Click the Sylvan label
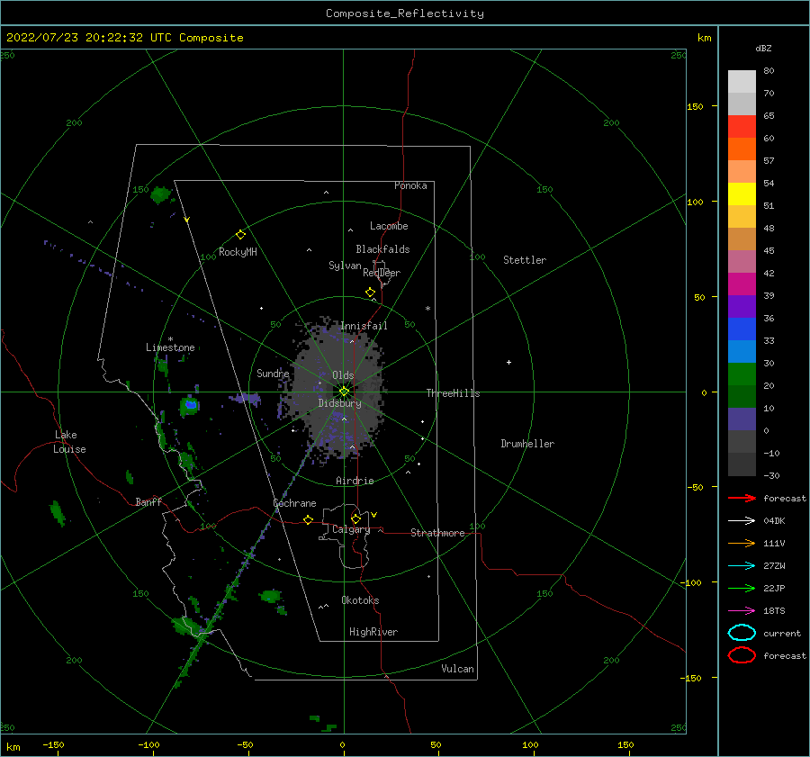 (345, 266)
